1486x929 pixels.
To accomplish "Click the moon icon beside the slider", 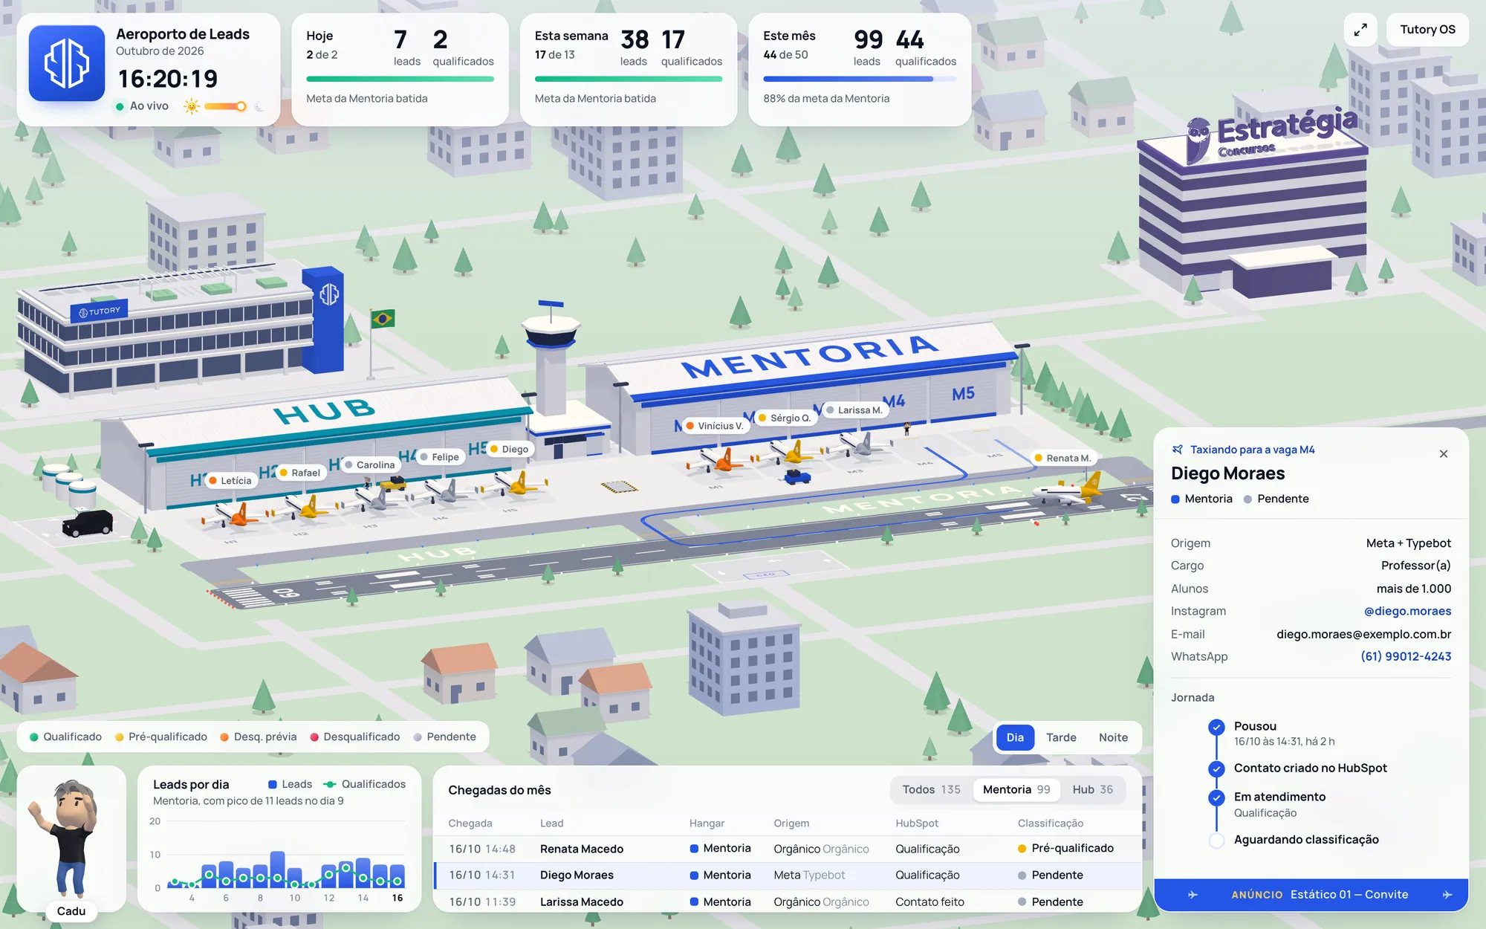I will (x=259, y=106).
